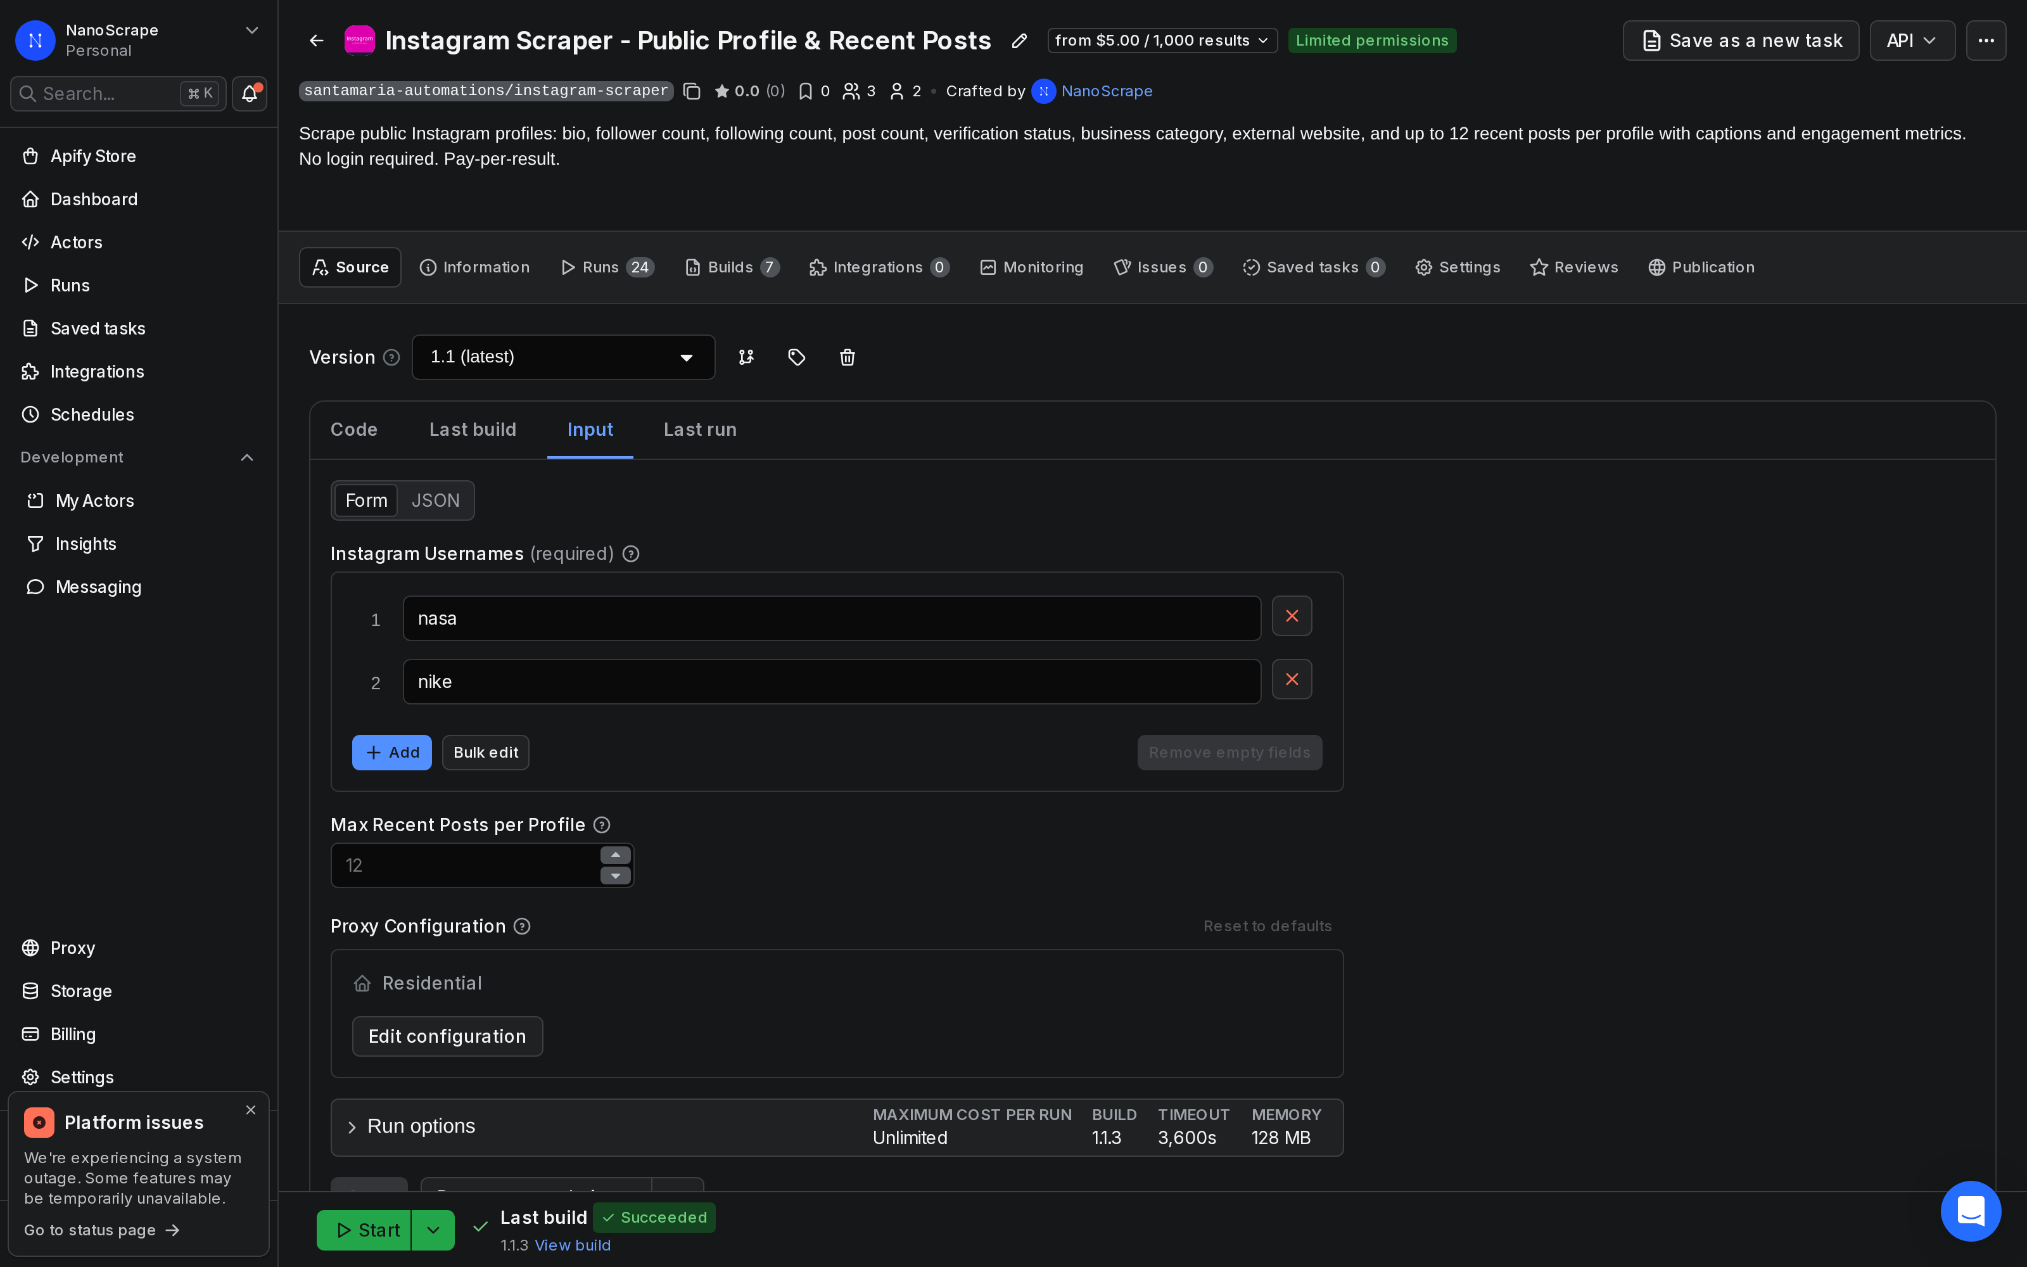The image size is (2027, 1267).
Task: Click the version branch icon
Action: pos(746,357)
